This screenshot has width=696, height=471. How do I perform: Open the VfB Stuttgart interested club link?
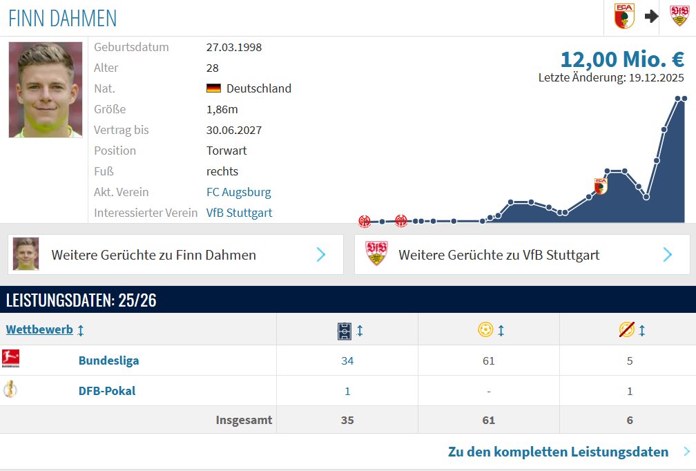tap(239, 213)
